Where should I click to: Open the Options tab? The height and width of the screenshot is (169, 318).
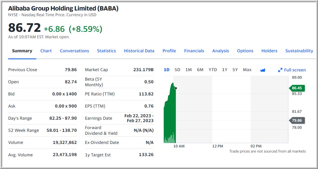tap(245, 51)
